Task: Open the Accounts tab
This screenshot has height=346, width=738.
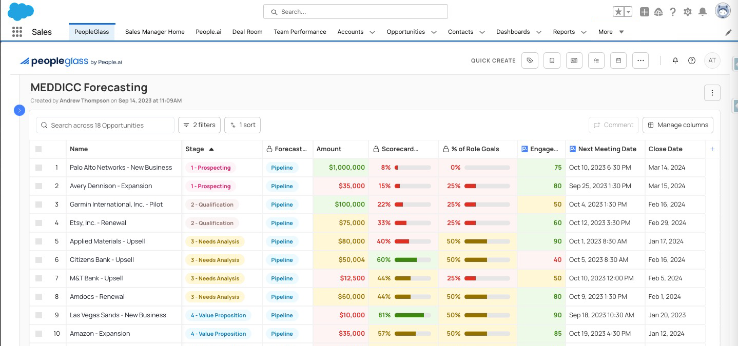Action: (351, 32)
